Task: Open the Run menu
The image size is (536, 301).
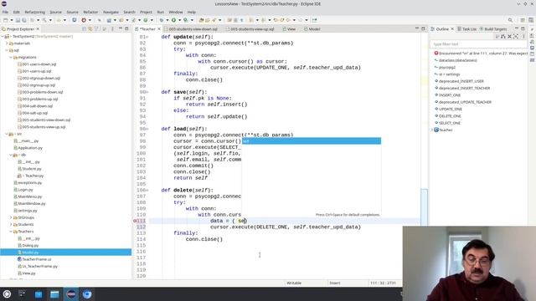Action: pyautogui.click(x=160, y=12)
